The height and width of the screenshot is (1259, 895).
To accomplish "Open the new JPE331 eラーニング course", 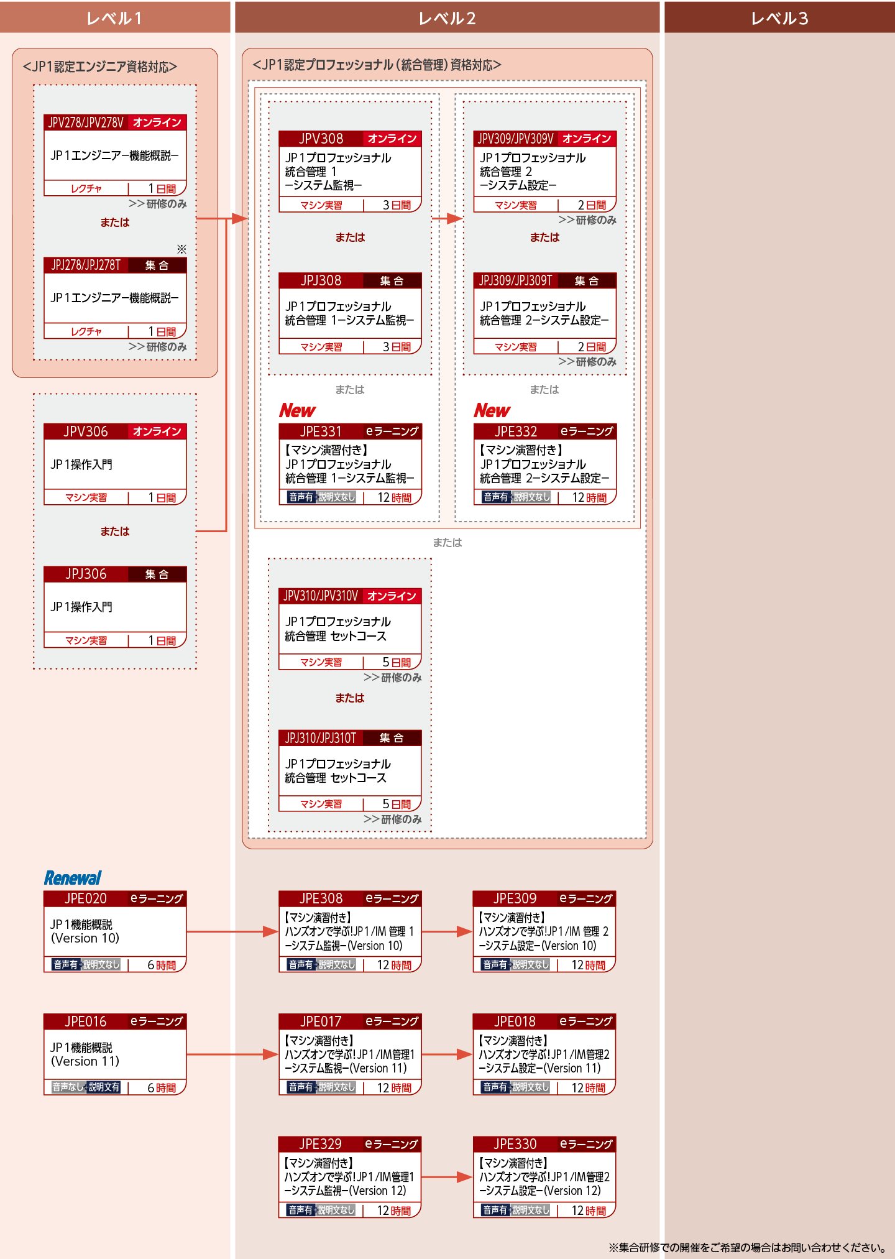I will [x=350, y=464].
